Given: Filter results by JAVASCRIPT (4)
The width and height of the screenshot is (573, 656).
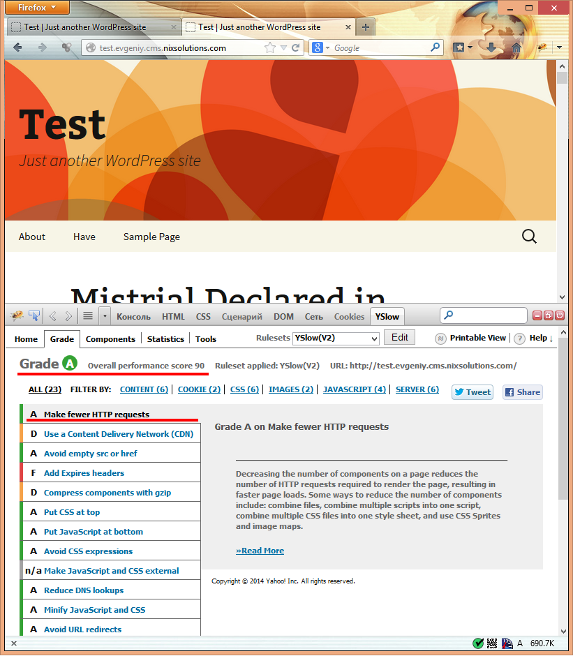Looking at the screenshot, I should coord(354,389).
